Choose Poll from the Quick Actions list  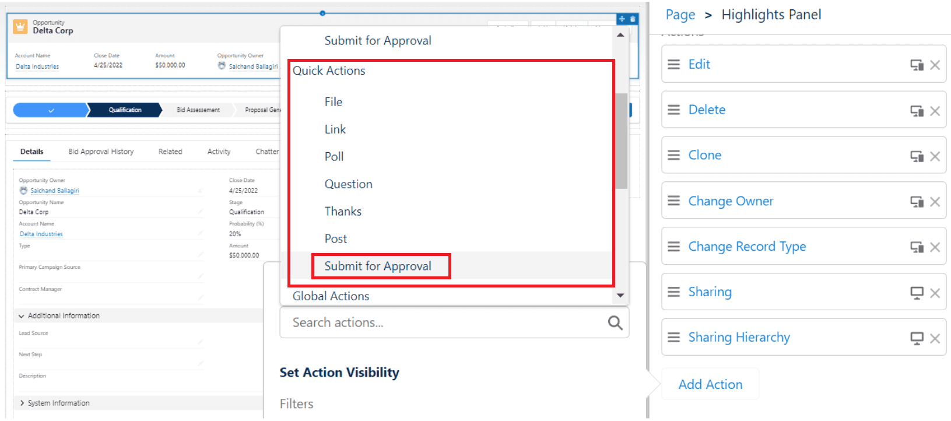(334, 157)
